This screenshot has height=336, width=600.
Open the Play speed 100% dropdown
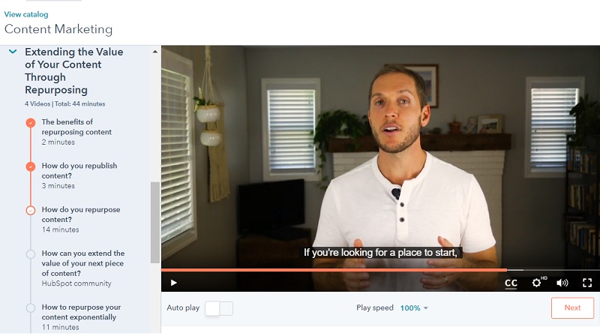[x=414, y=308]
